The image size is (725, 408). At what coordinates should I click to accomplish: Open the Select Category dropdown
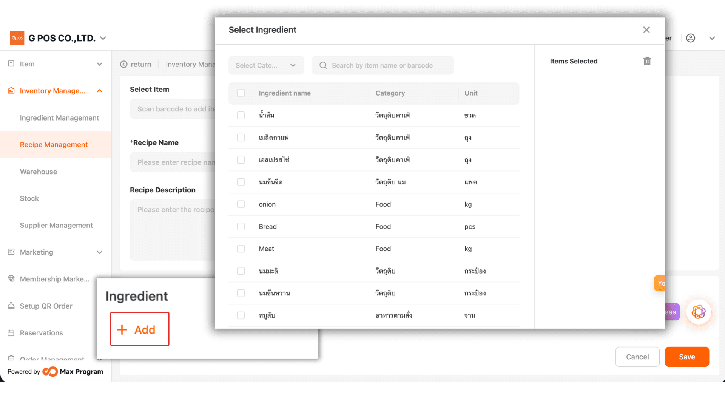click(266, 65)
